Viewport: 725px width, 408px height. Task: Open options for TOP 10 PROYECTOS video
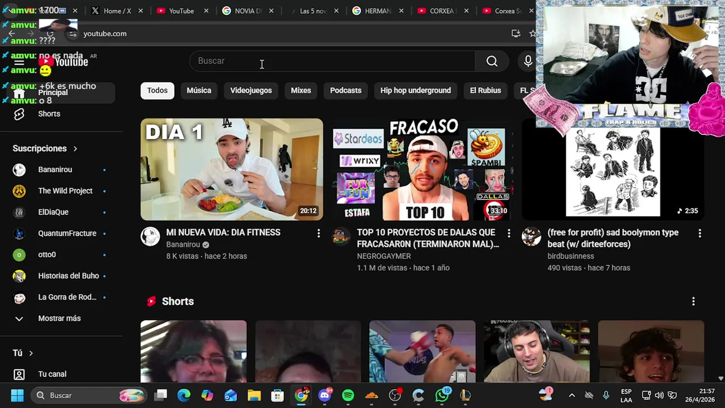(509, 233)
